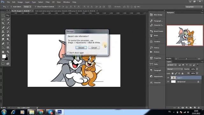Select the Crop tool
Viewport: 204px width, 115px height.
3,23
